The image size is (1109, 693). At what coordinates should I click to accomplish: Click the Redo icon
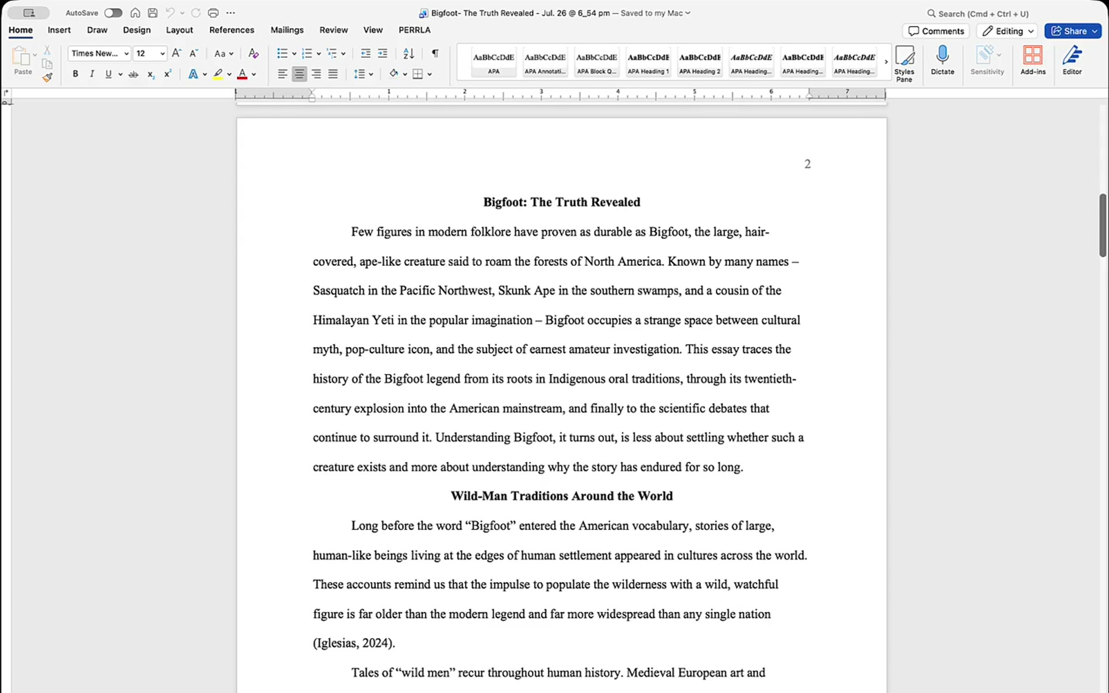196,13
